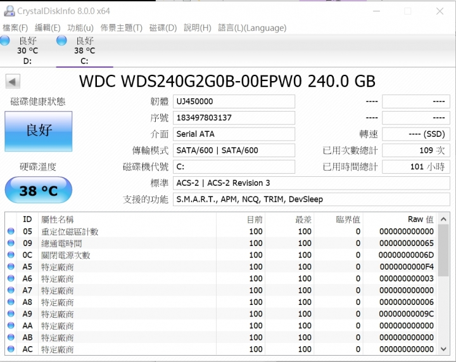The height and width of the screenshot is (362, 456).
Task: Click the standard field ACS-2 Revision 3
Action: coord(312,183)
